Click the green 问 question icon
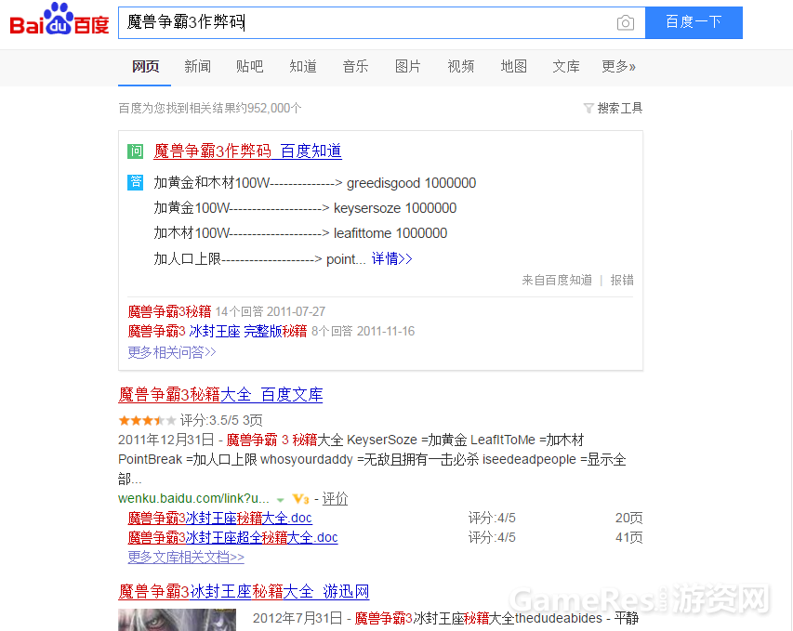This screenshot has height=631, width=793. 135,151
